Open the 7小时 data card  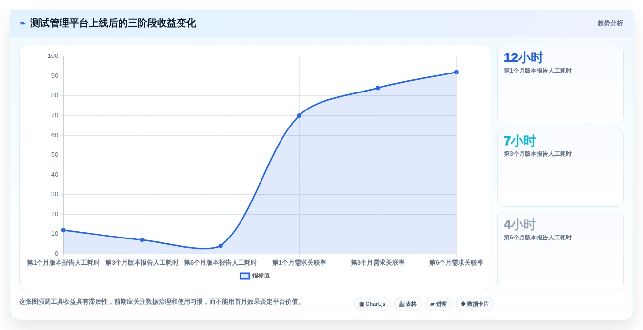[561, 167]
